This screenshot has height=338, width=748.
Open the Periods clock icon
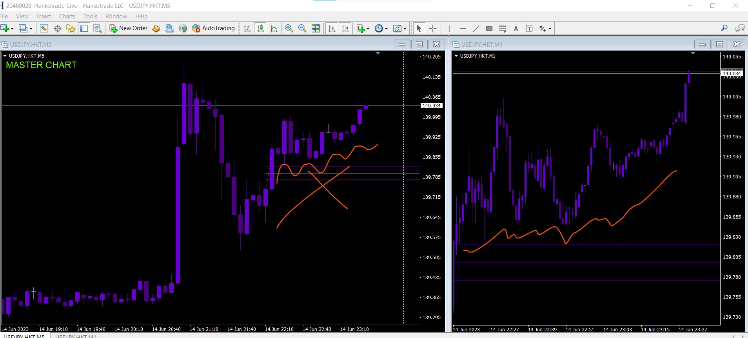(x=379, y=28)
